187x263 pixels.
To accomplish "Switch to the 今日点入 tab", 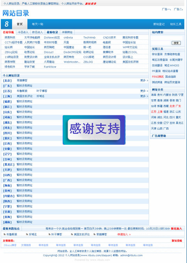I will (x=23, y=32).
